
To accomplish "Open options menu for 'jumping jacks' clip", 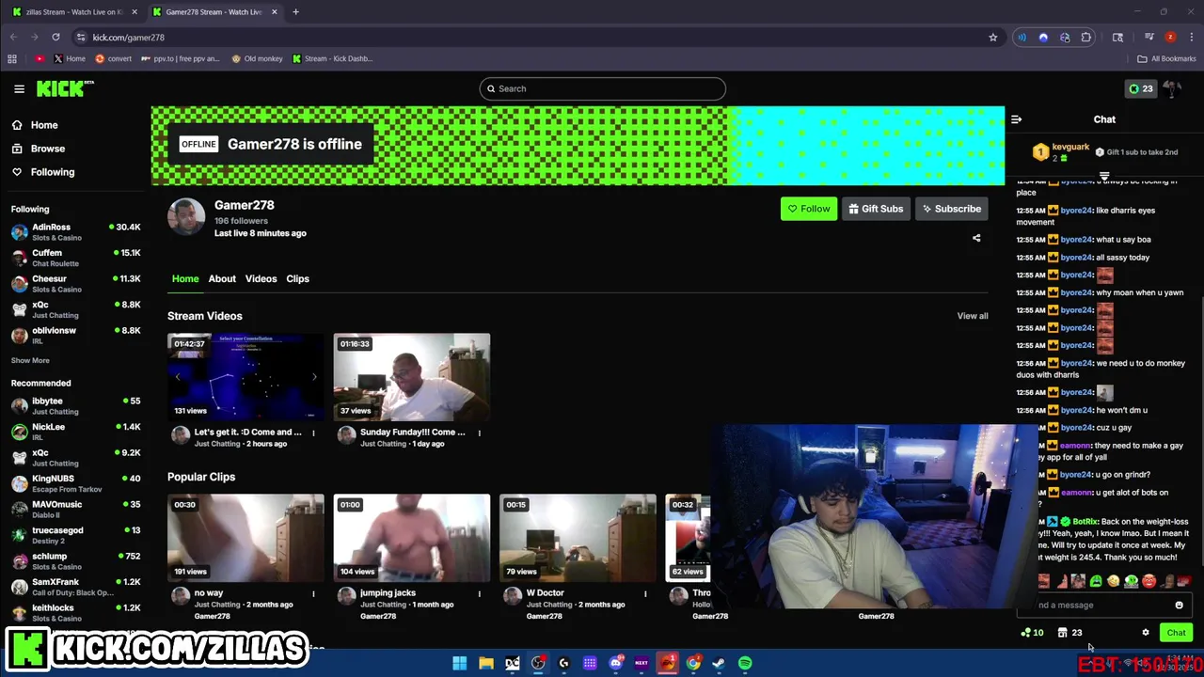I will (479, 593).
